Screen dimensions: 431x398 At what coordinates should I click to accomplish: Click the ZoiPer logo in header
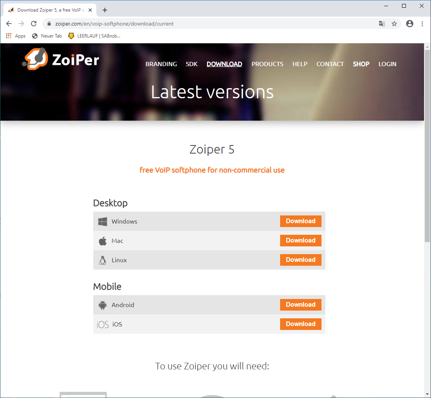coord(61,59)
